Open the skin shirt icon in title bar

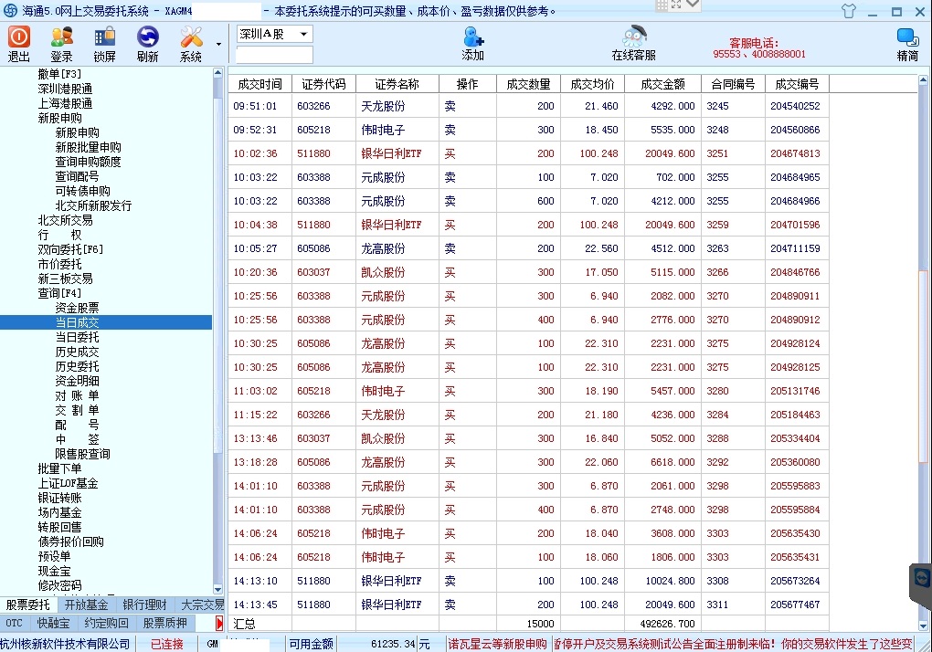[849, 11]
